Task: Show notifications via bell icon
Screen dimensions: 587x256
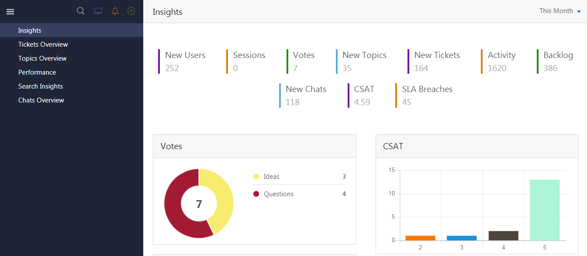Action: click(115, 11)
